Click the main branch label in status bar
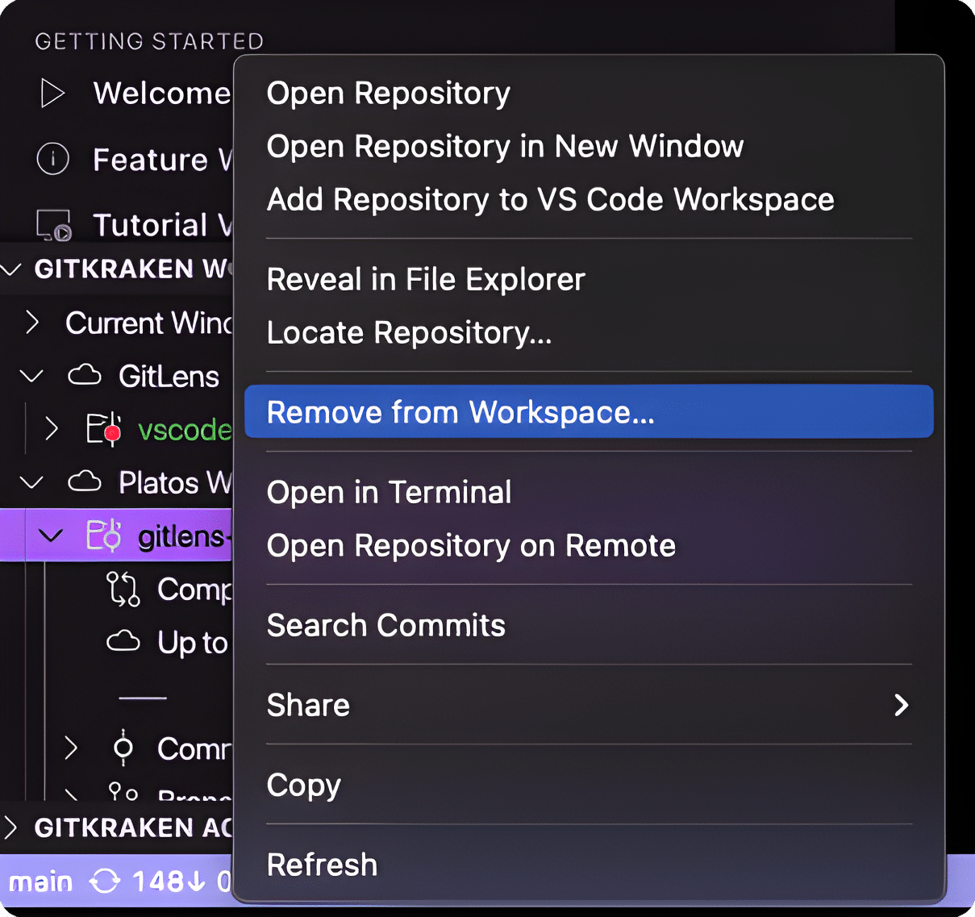This screenshot has height=917, width=975. [40, 882]
